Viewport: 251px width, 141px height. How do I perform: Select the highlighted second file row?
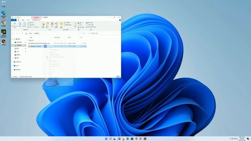point(57,46)
